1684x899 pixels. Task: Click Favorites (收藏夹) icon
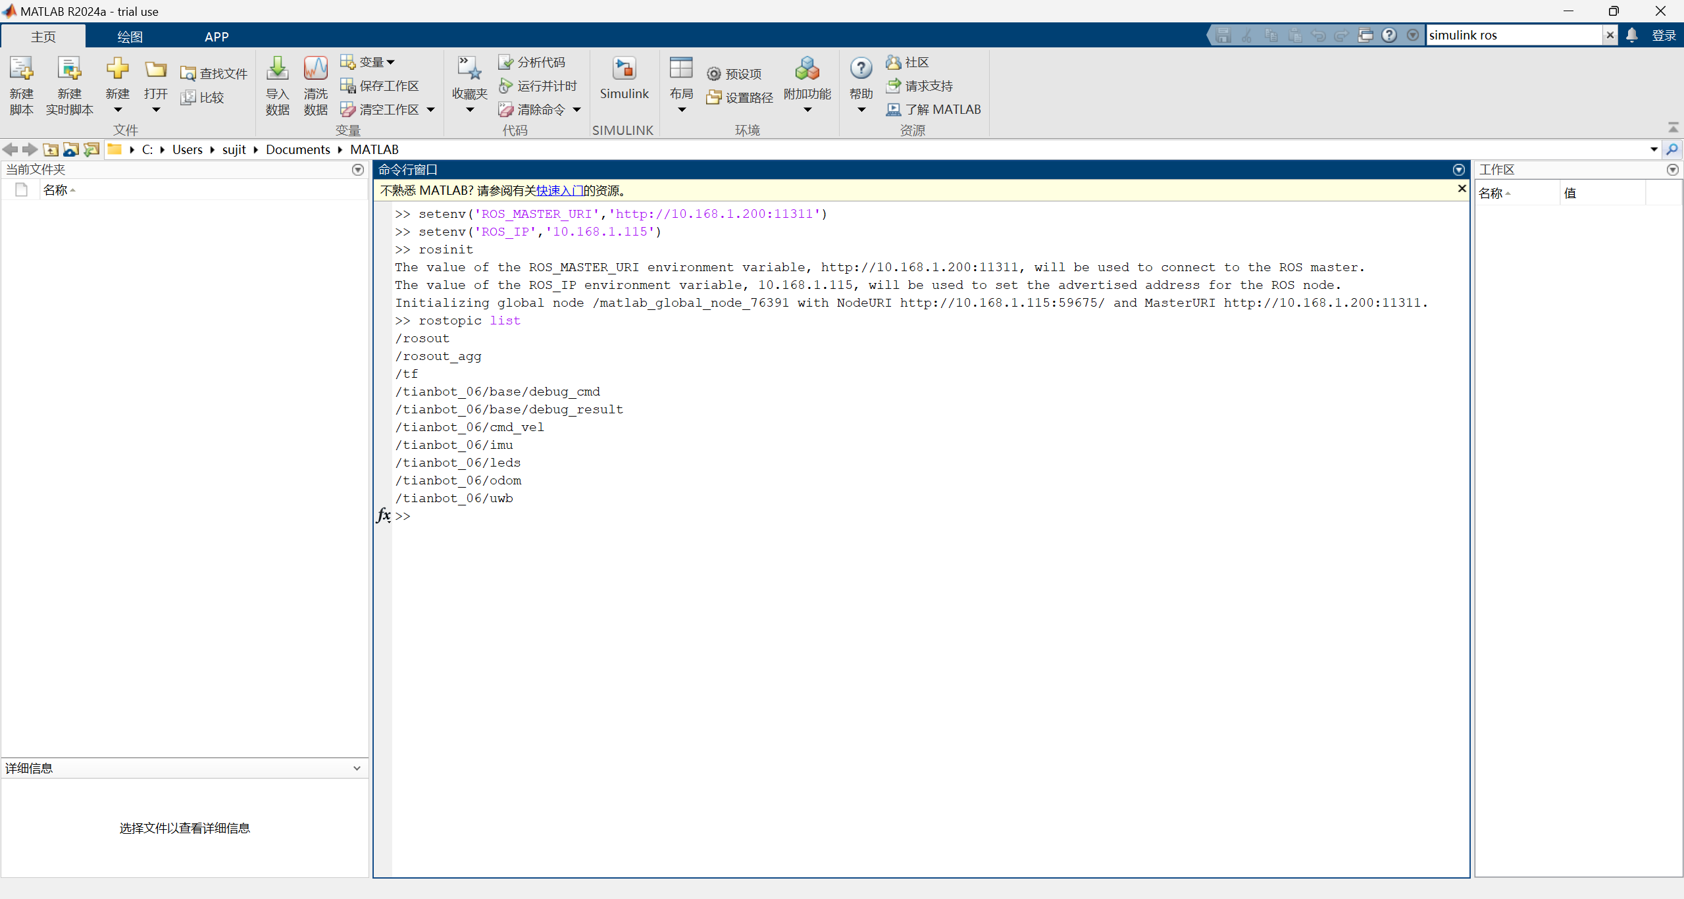(469, 69)
